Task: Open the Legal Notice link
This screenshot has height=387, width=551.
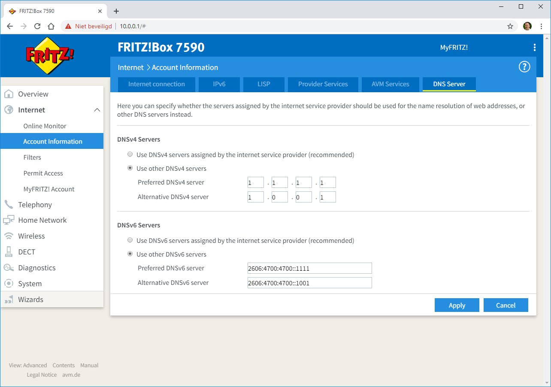Action: (x=42, y=375)
